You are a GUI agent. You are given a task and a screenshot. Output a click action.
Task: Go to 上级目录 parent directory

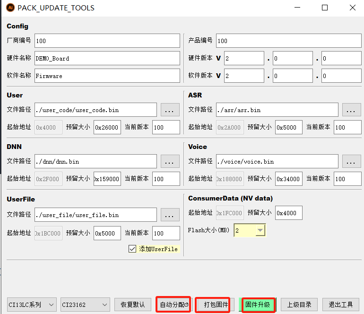299,305
